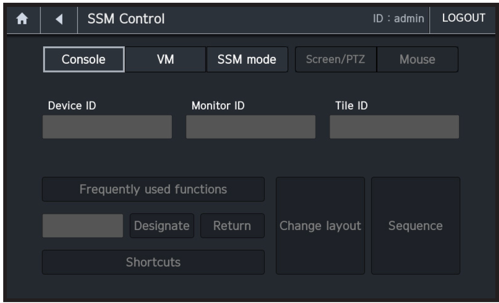The image size is (499, 303).
Task: Click the back arrow icon
Action: [x=59, y=19]
